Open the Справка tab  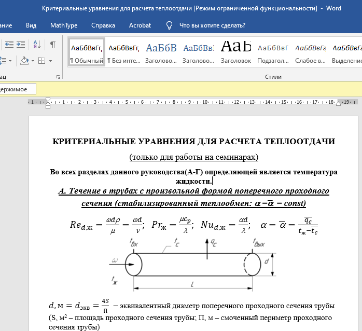tap(103, 25)
